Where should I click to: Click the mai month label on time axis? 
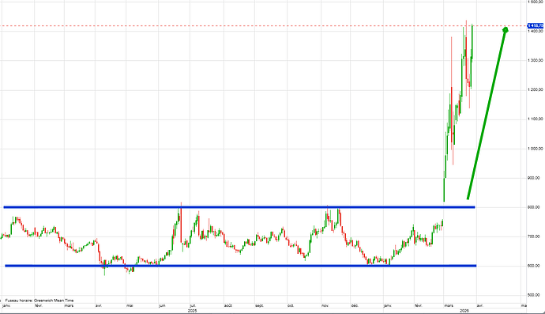pos(130,305)
